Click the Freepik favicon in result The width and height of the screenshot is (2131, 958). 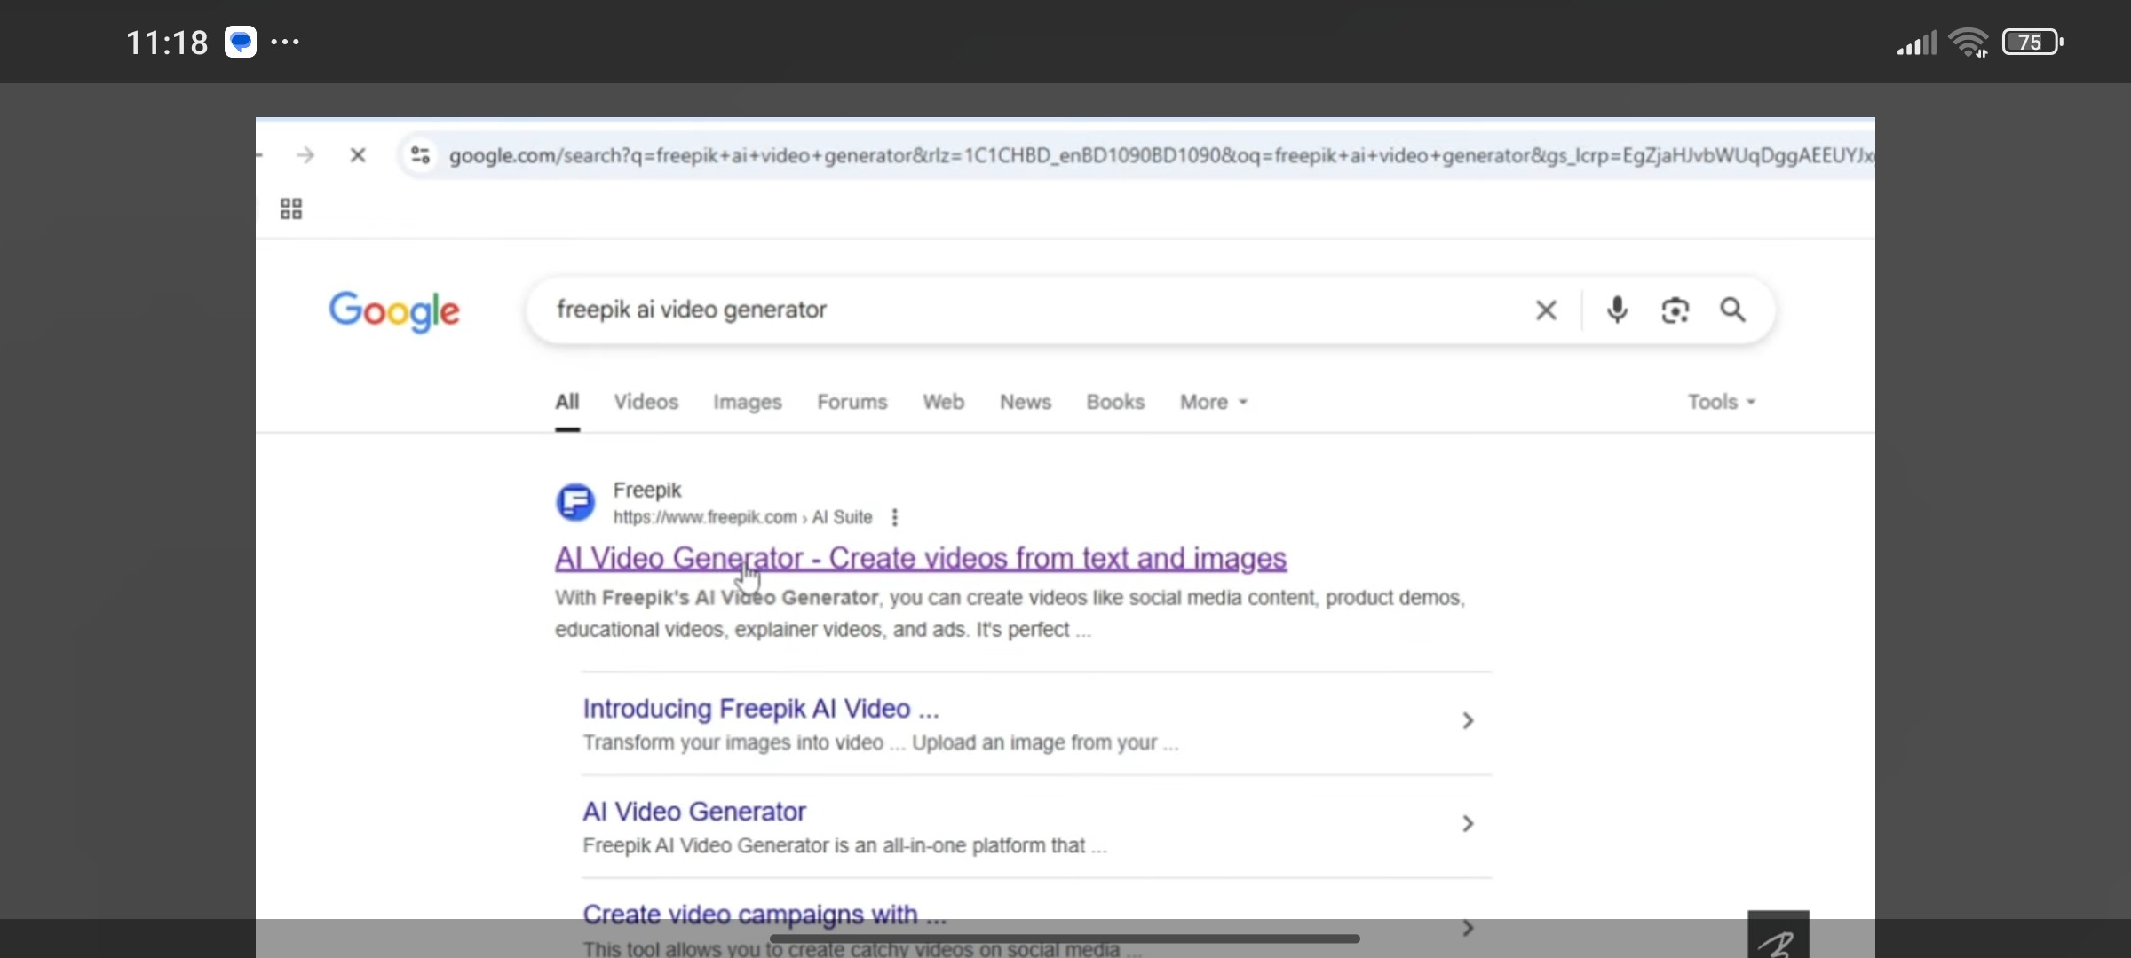pos(575,502)
